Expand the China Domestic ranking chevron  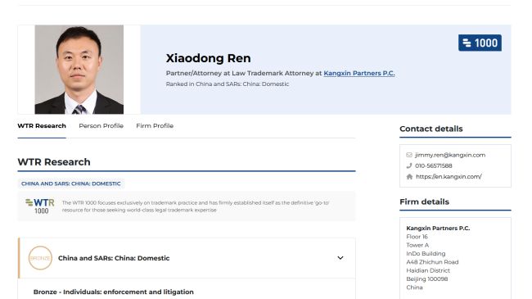coord(340,258)
